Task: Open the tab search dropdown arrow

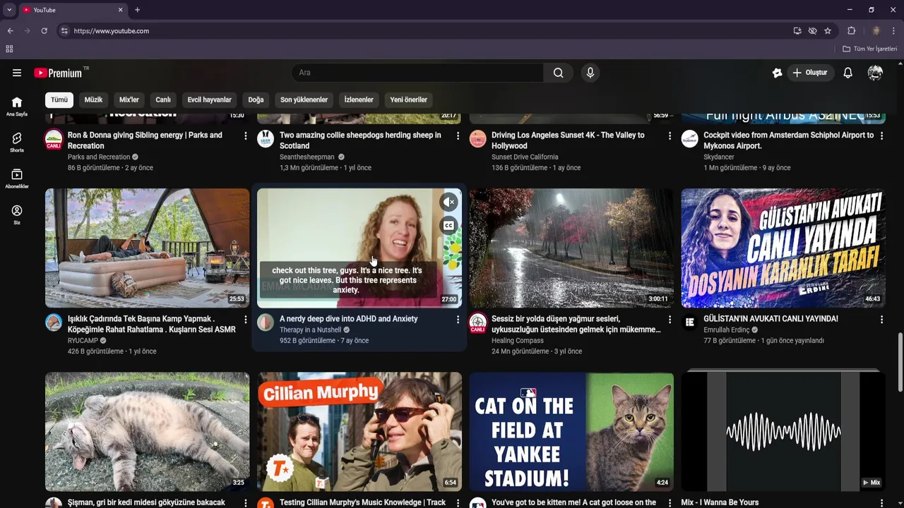Action: point(9,10)
